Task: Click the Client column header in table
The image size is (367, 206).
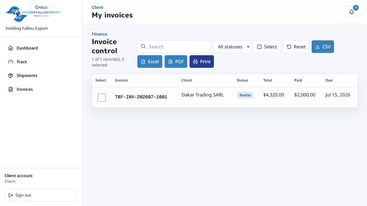Action: coord(187,80)
